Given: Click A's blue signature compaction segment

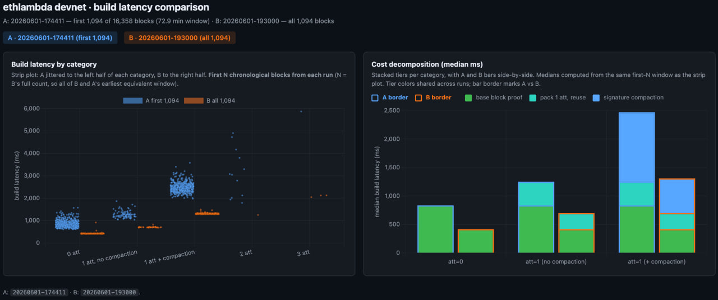Looking at the screenshot, I should point(637,147).
